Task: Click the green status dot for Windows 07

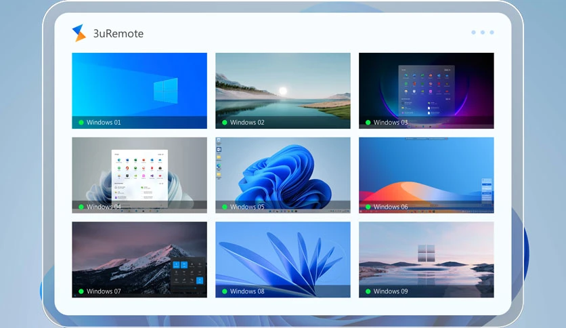Action: (81, 291)
